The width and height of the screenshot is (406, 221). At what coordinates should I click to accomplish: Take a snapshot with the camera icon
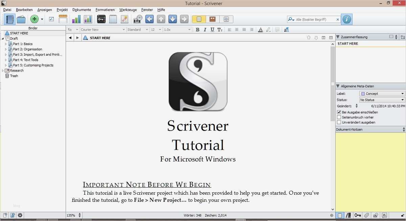click(x=137, y=19)
